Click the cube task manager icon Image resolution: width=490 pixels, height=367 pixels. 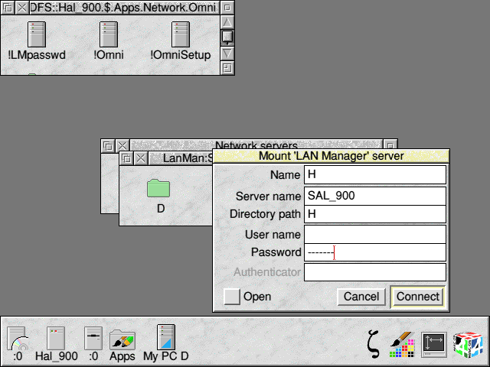[468, 345]
